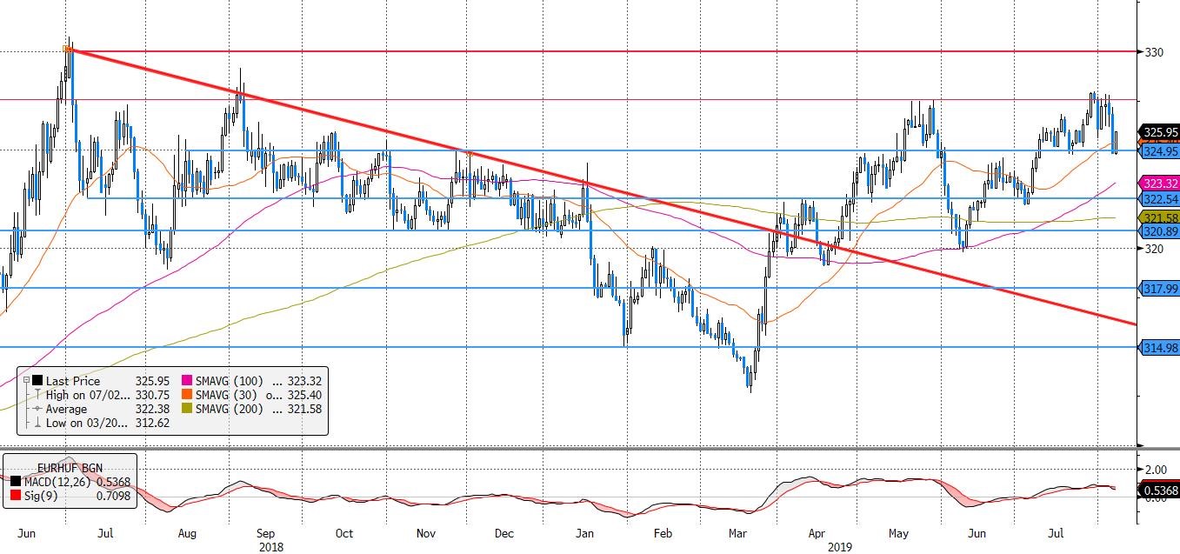Click the SMAVG (100) value 323.32 in legend
The image size is (1180, 554).
coord(304,381)
